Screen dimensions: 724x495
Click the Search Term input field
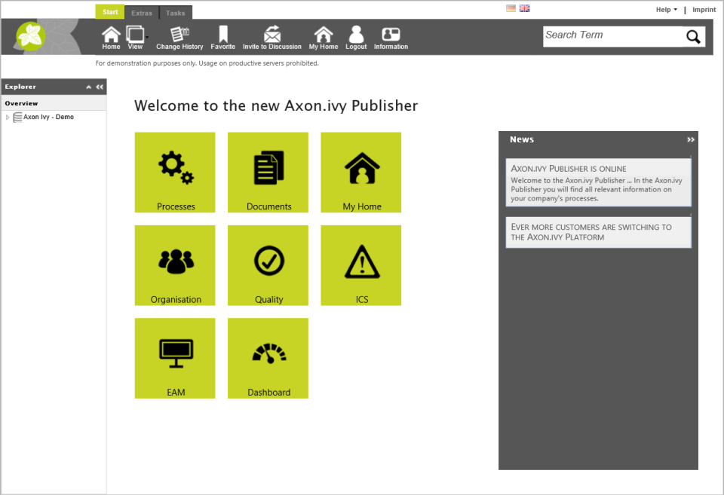pyautogui.click(x=613, y=36)
